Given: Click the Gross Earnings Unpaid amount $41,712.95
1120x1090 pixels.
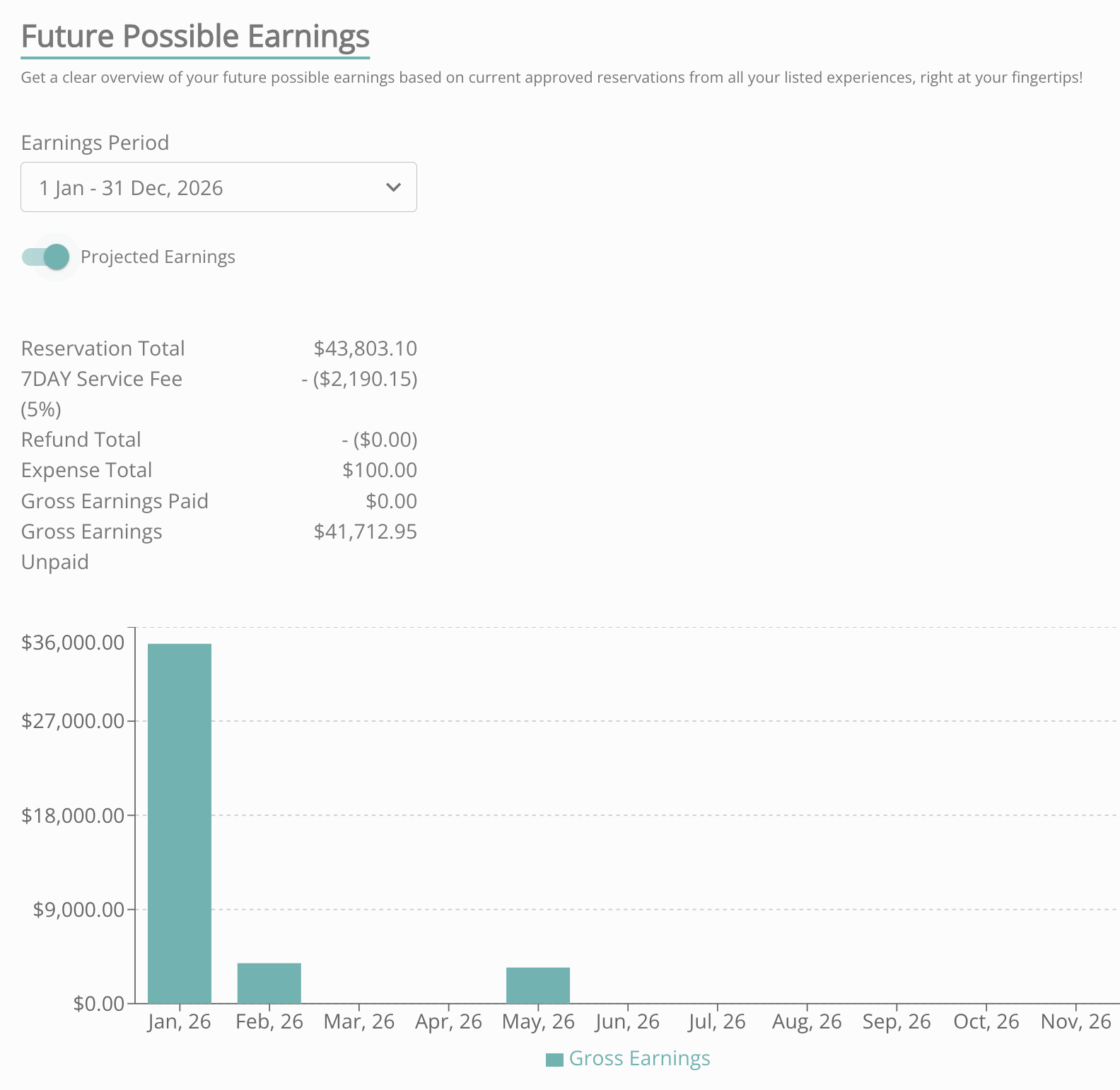Looking at the screenshot, I should pos(365,532).
